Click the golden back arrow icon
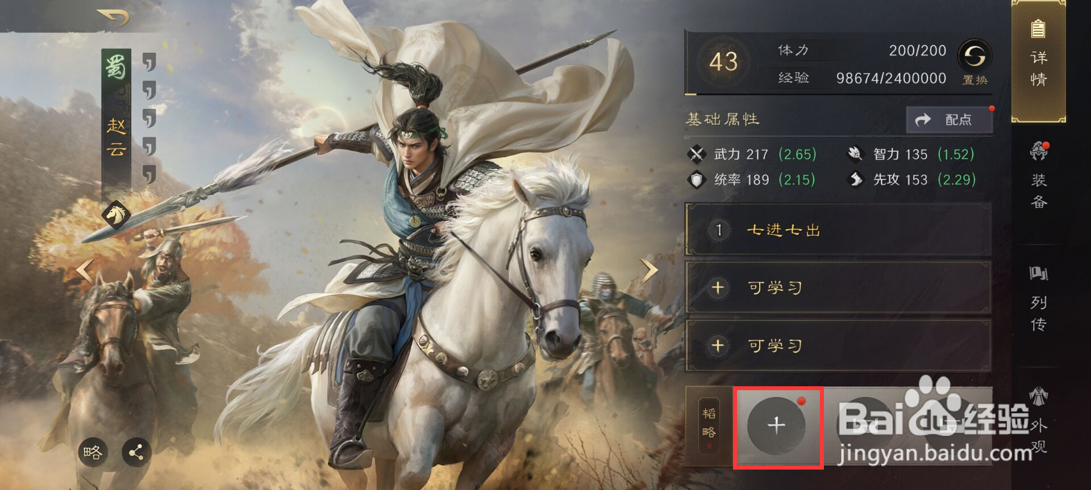This screenshot has height=490, width=1091. [x=113, y=17]
